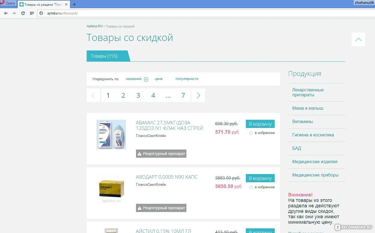Open the Авамис product image
Screen dimensions: 375x233
(111, 135)
